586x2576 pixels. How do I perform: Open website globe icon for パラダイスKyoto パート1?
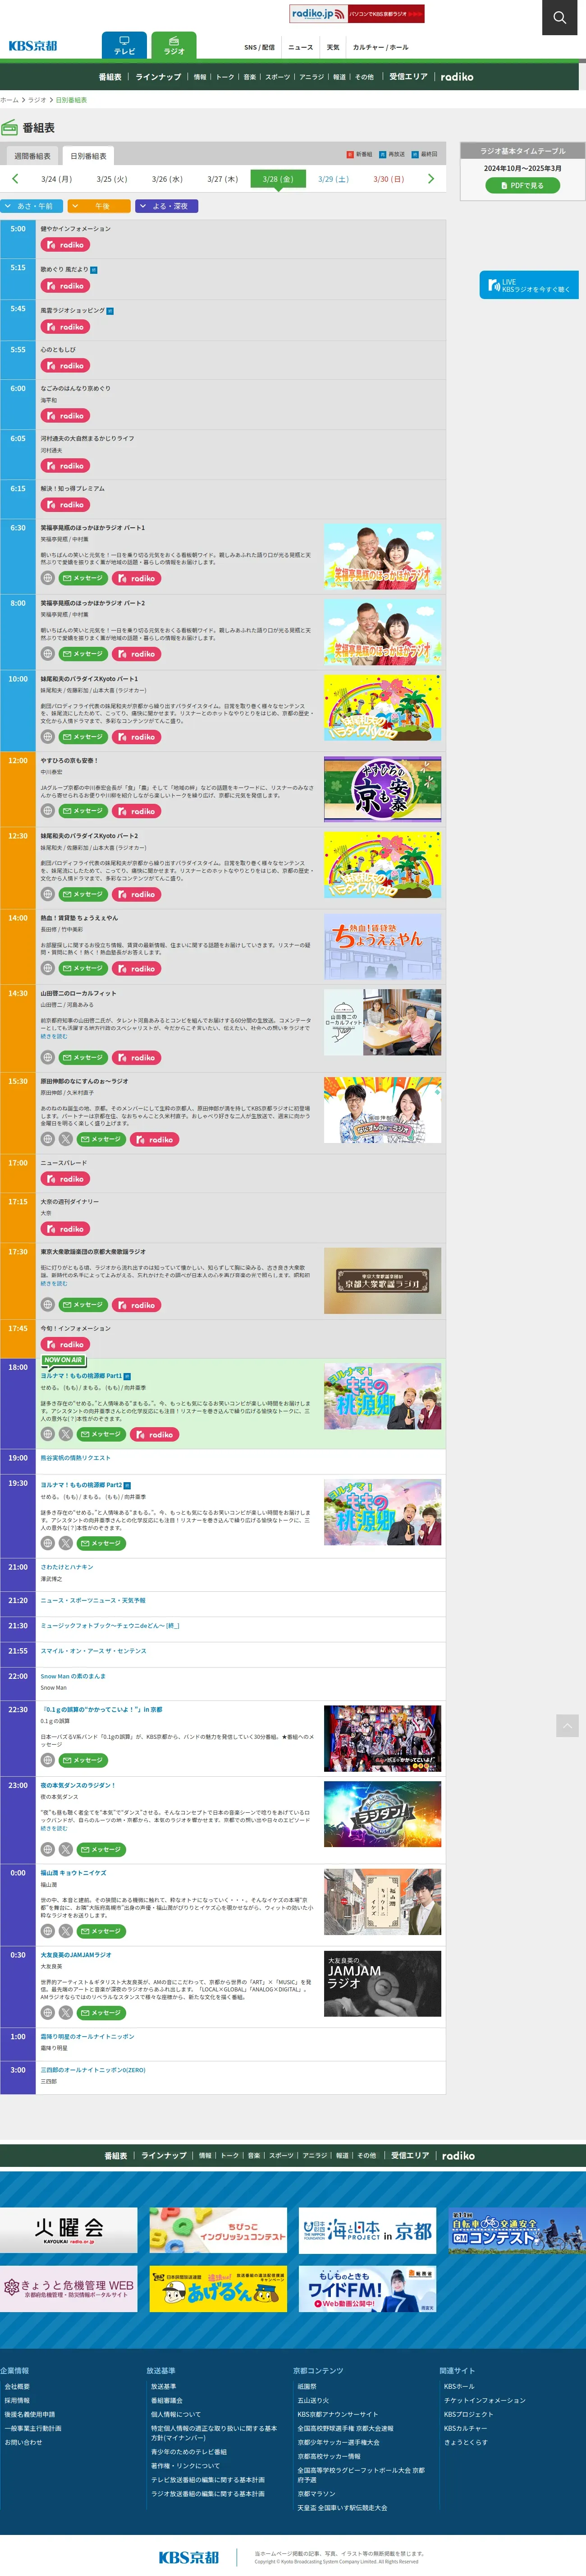[x=47, y=737]
